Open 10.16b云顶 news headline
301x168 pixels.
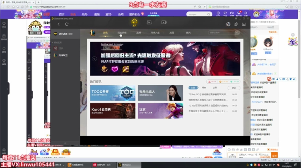click(208, 105)
